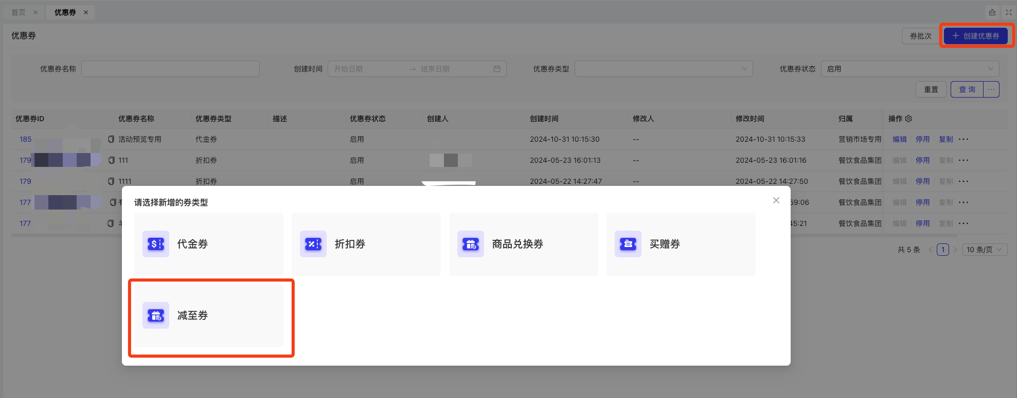Viewport: 1017px width, 398px height.
Task: Click 复制 for 活动预览专用 row
Action: point(946,139)
